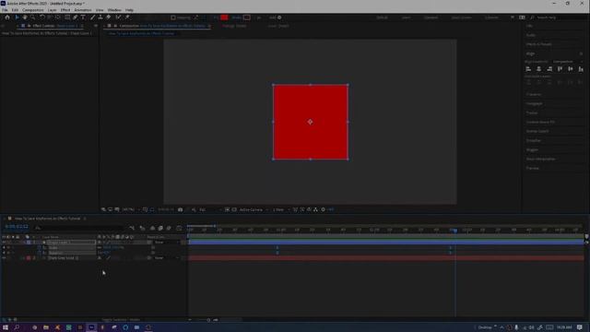Select the Rotation tool
Screen dimensions: 590x332
click(42, 18)
